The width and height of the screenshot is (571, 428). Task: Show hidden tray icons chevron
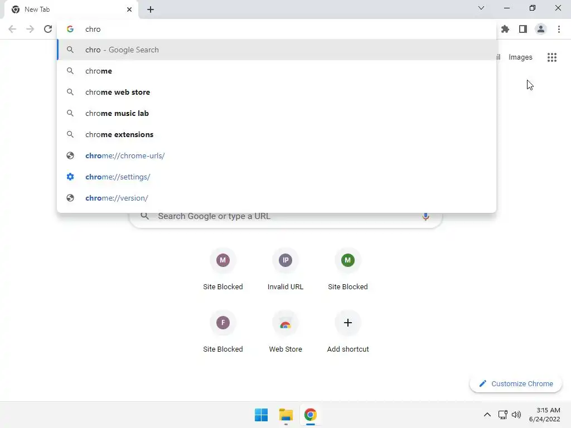(487, 415)
